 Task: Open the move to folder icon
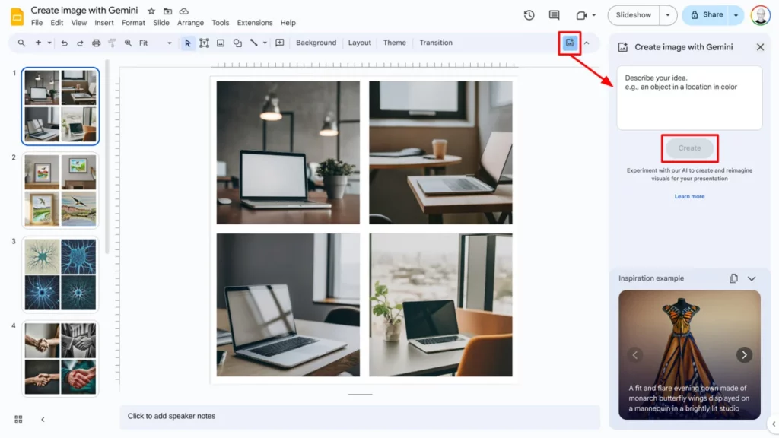[x=167, y=11]
